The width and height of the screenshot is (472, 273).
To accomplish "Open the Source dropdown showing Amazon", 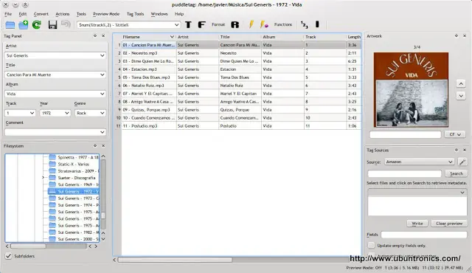I will (x=420, y=162).
